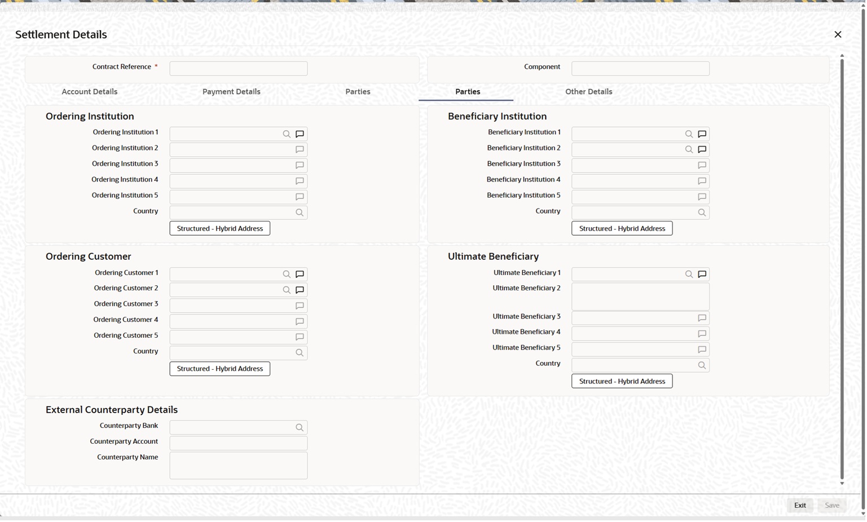Image resolution: width=867 pixels, height=522 pixels.
Task: Click the scrollbar up arrow of the form
Action: coord(842,56)
